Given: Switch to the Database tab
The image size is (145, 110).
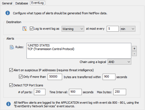Looking at the screenshot, I should point(22,3).
